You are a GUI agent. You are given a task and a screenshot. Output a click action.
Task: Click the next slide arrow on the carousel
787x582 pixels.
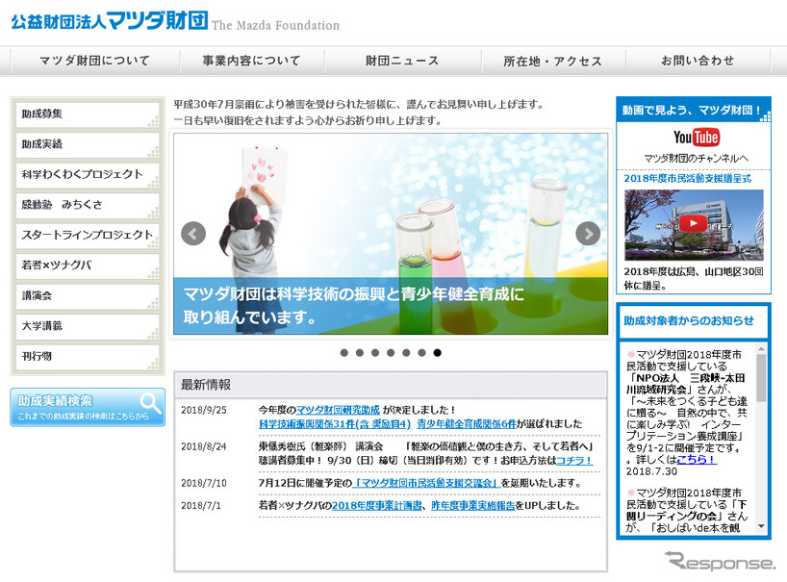coord(586,233)
